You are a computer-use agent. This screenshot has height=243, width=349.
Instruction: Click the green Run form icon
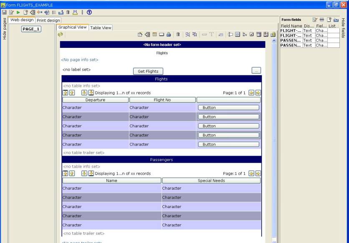18,12
